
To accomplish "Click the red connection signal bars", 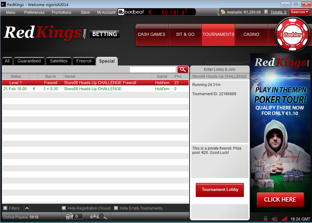I will coord(284,219).
